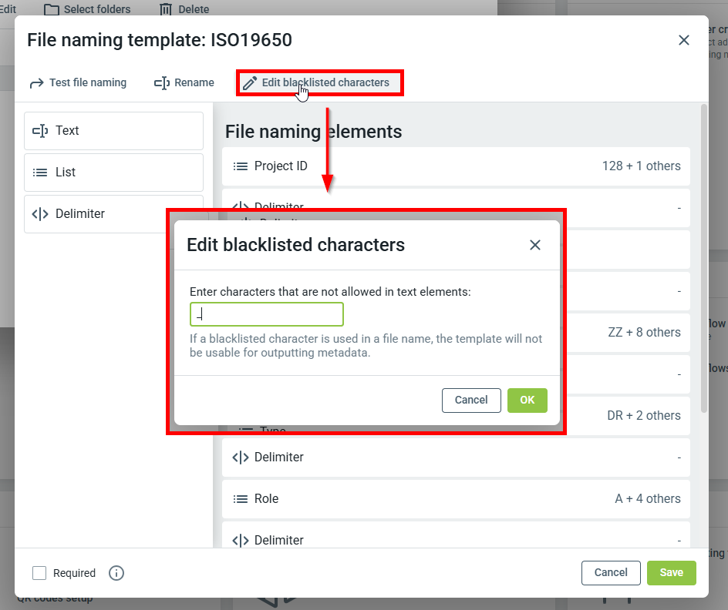Click the blacklisted characters input field

[266, 314]
